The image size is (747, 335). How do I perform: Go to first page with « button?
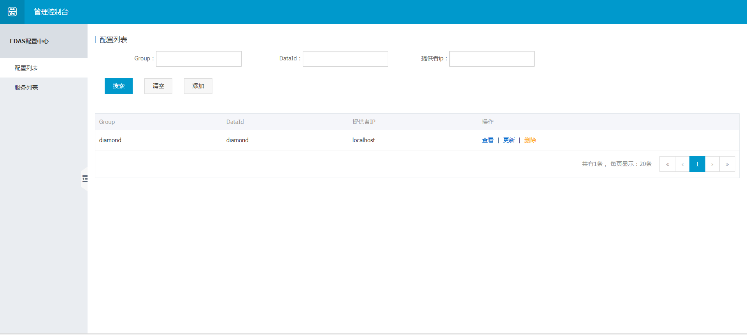[668, 164]
